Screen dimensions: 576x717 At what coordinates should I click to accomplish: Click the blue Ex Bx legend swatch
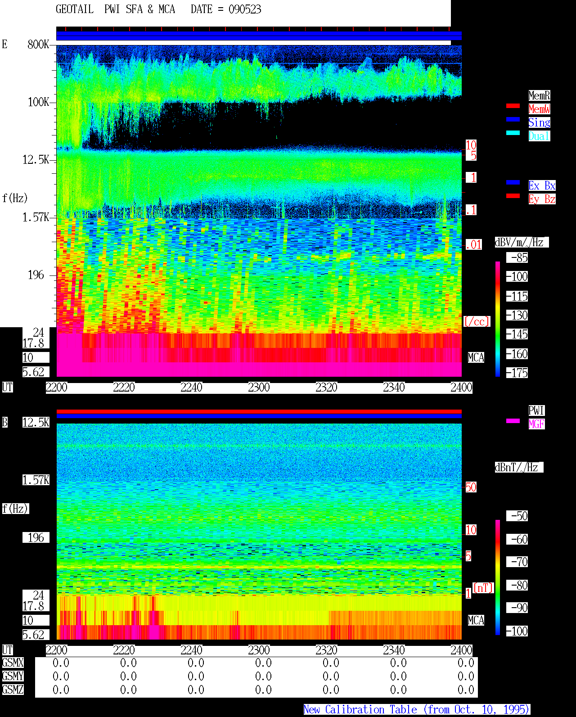pyautogui.click(x=513, y=182)
